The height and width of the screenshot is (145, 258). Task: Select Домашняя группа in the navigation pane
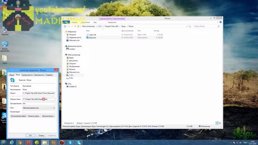[x=75, y=46]
